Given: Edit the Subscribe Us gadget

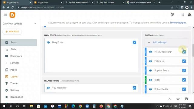Looking at the screenshot, I should 184,89.
